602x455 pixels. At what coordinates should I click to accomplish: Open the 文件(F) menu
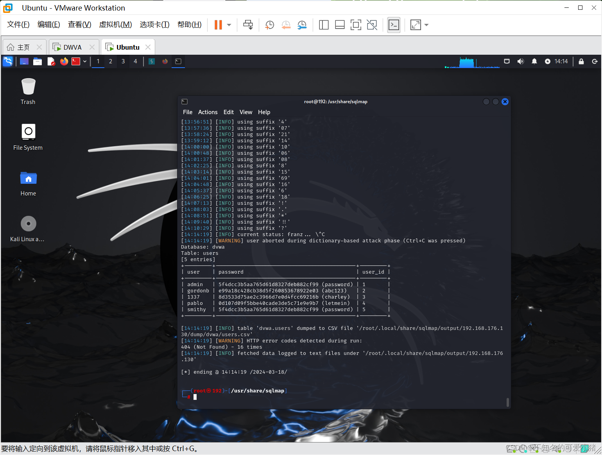click(x=18, y=25)
